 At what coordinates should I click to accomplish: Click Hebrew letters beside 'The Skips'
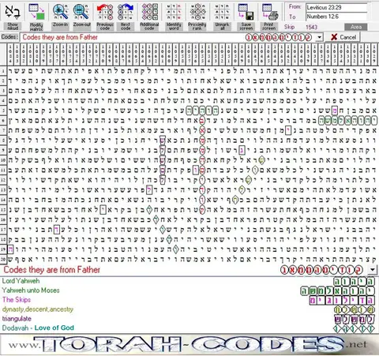coord(342,300)
